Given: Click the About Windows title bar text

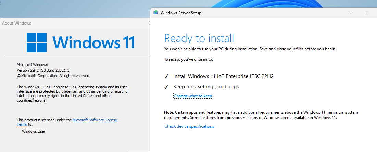Looking at the screenshot, I should (x=16, y=23).
